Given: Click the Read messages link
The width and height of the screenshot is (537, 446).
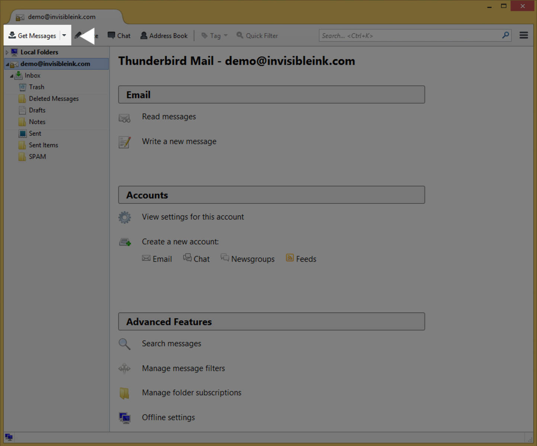Looking at the screenshot, I should tap(169, 117).
